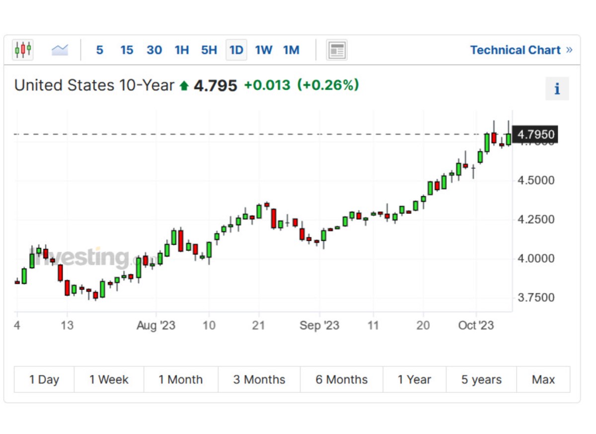Click the 4.2500 axis label
Screen dimensions: 596x434
coord(536,219)
